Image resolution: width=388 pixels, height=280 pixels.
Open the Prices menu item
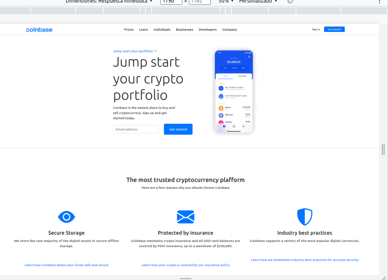pos(129,29)
